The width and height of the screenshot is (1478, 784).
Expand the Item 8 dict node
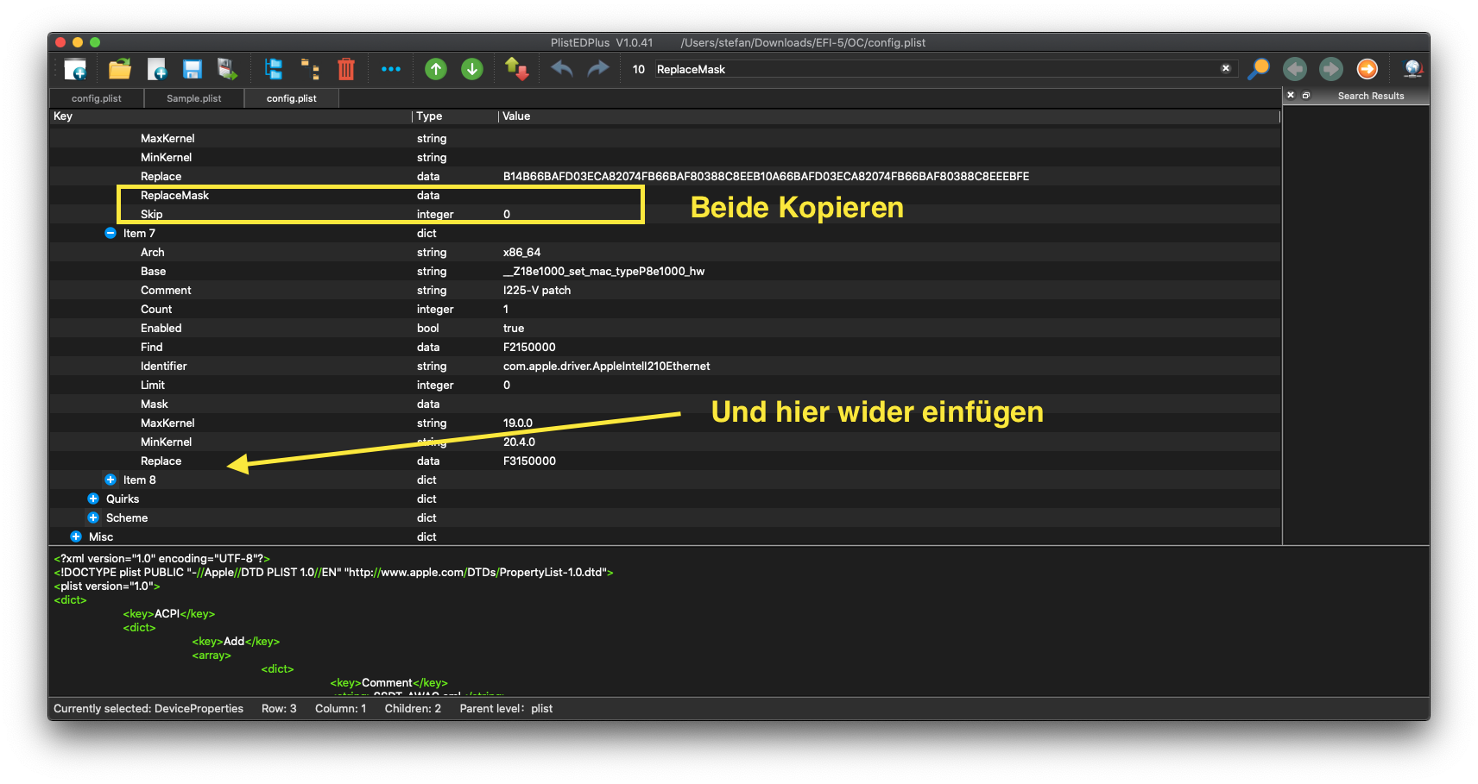[x=111, y=480]
